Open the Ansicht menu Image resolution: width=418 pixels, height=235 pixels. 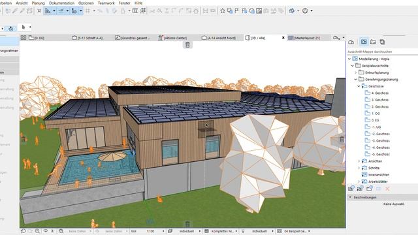22,3
